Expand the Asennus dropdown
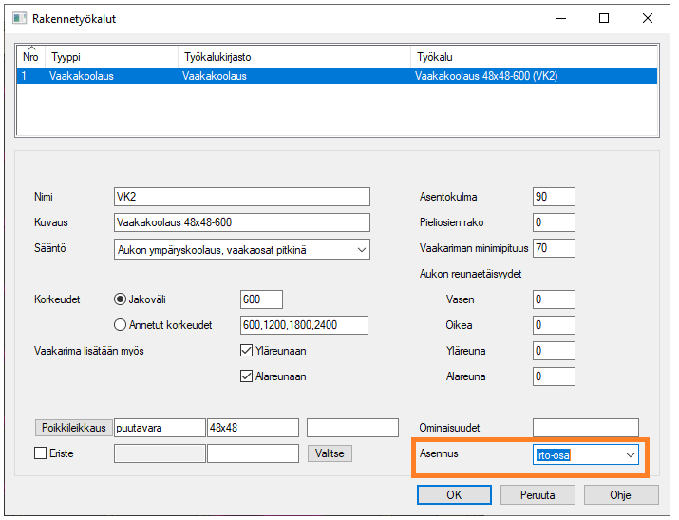 tap(630, 455)
